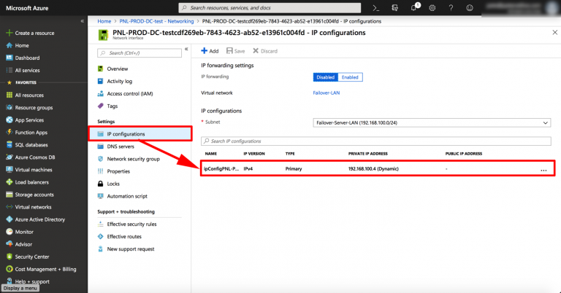Click the Function Apps lightning icon
Image resolution: width=561 pixels, height=293 pixels.
(x=9, y=133)
